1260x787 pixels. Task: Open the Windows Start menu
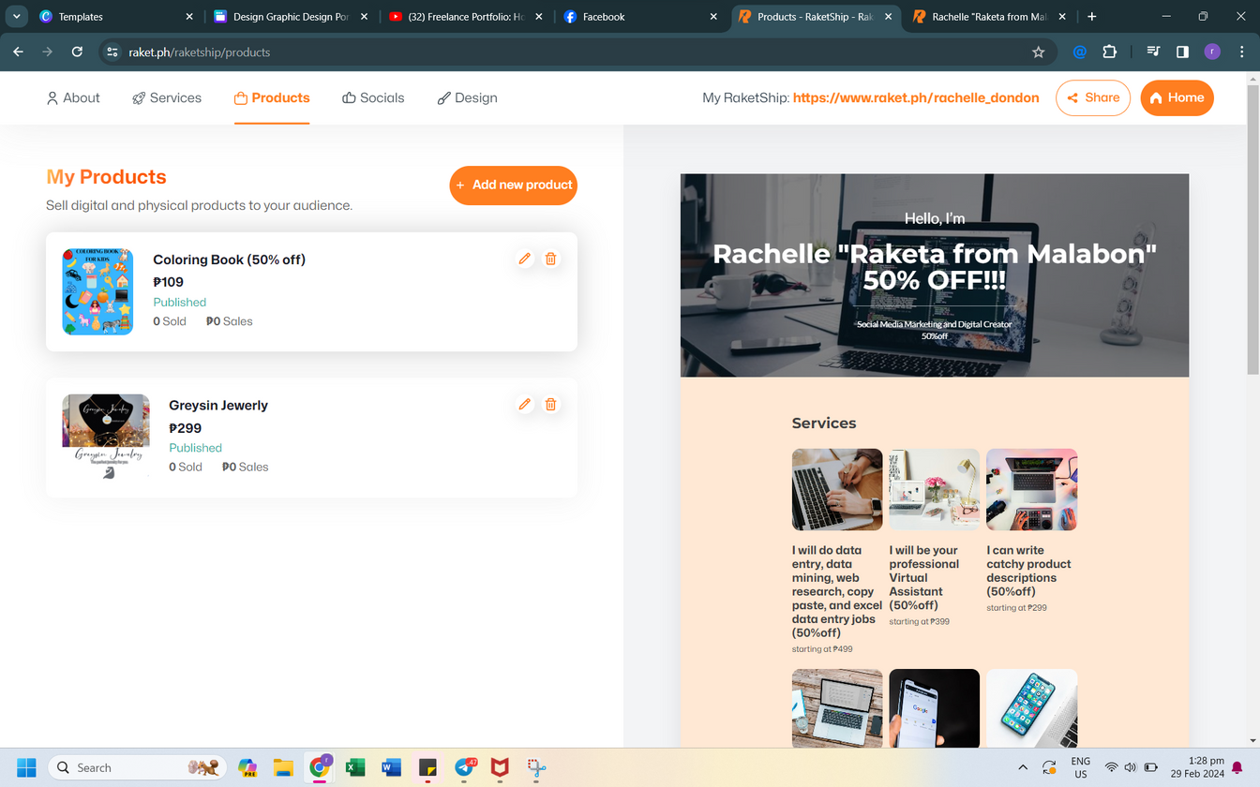(26, 767)
